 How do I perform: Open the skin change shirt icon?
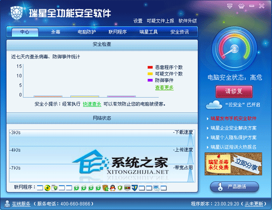click(x=241, y=6)
